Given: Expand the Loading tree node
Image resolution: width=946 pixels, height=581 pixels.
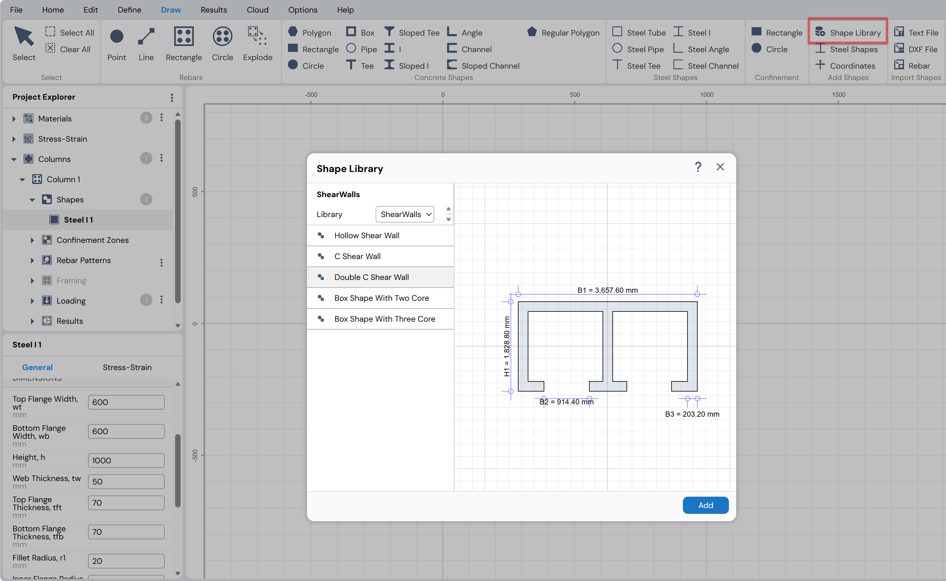Looking at the screenshot, I should coord(32,301).
